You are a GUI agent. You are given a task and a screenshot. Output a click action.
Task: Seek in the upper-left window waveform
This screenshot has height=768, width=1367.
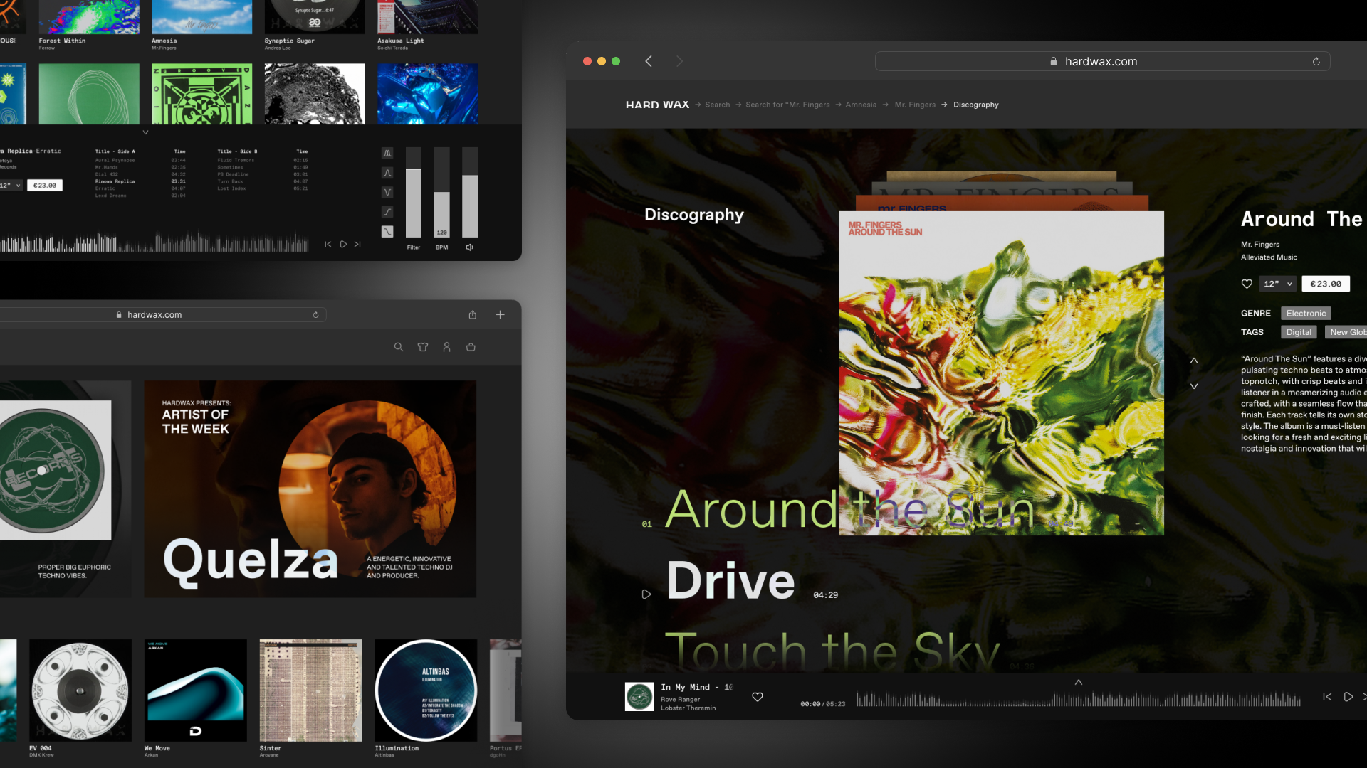154,243
